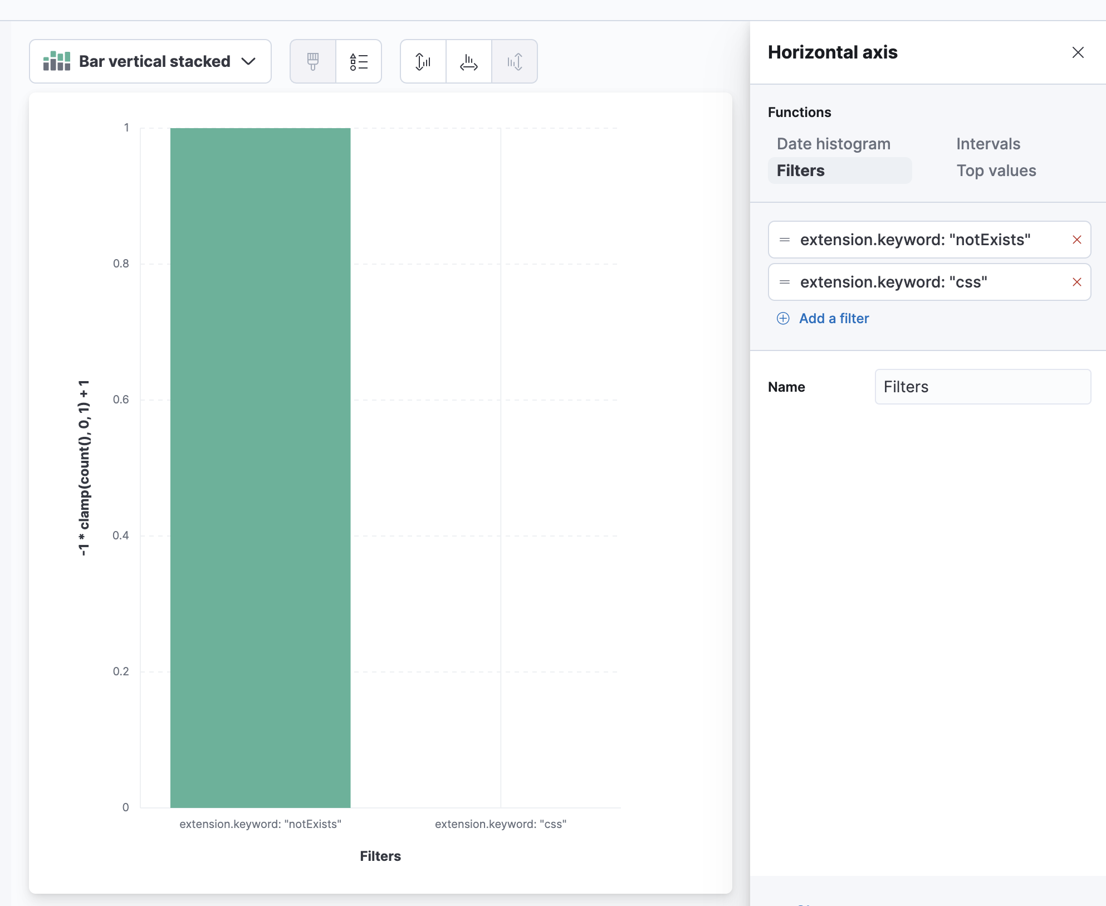Select the Filters function
Screen dimensions: 1106x906
[801, 171]
